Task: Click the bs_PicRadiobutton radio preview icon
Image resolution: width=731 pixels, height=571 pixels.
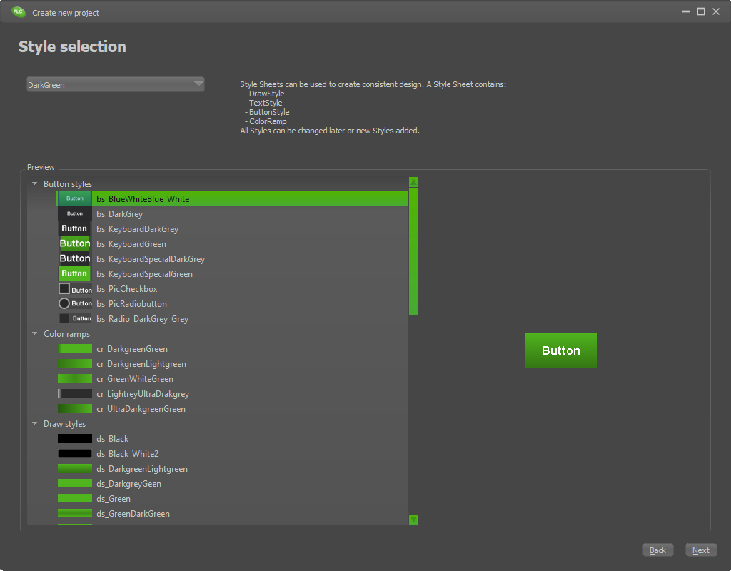Action: point(64,303)
